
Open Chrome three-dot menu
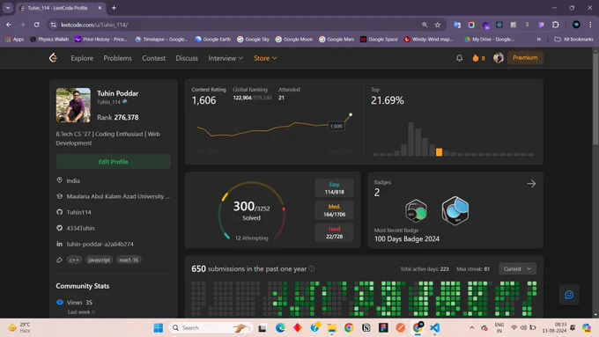[590, 25]
